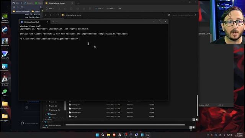Close the chia-gigahorse-farmer Explorer tab
This screenshot has width=245, height=138.
click(x=72, y=3)
